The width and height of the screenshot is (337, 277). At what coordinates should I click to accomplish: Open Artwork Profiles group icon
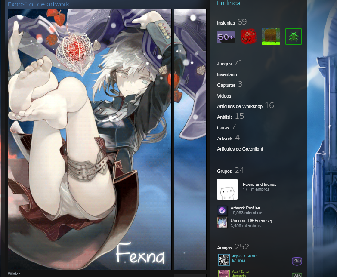tap(222, 210)
